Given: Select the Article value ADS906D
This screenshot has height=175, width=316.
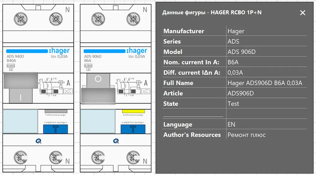Looking at the screenshot, I should click(240, 93).
